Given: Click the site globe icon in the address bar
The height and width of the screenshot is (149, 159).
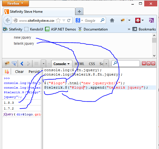Looking at the screenshot, I should click(16, 20).
